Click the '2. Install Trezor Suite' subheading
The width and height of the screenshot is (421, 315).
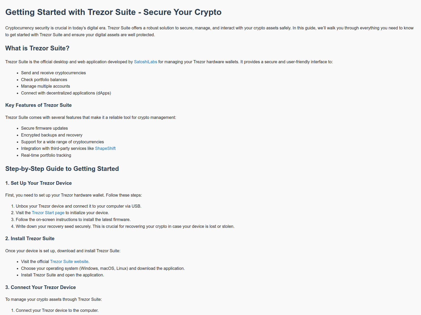click(x=30, y=239)
